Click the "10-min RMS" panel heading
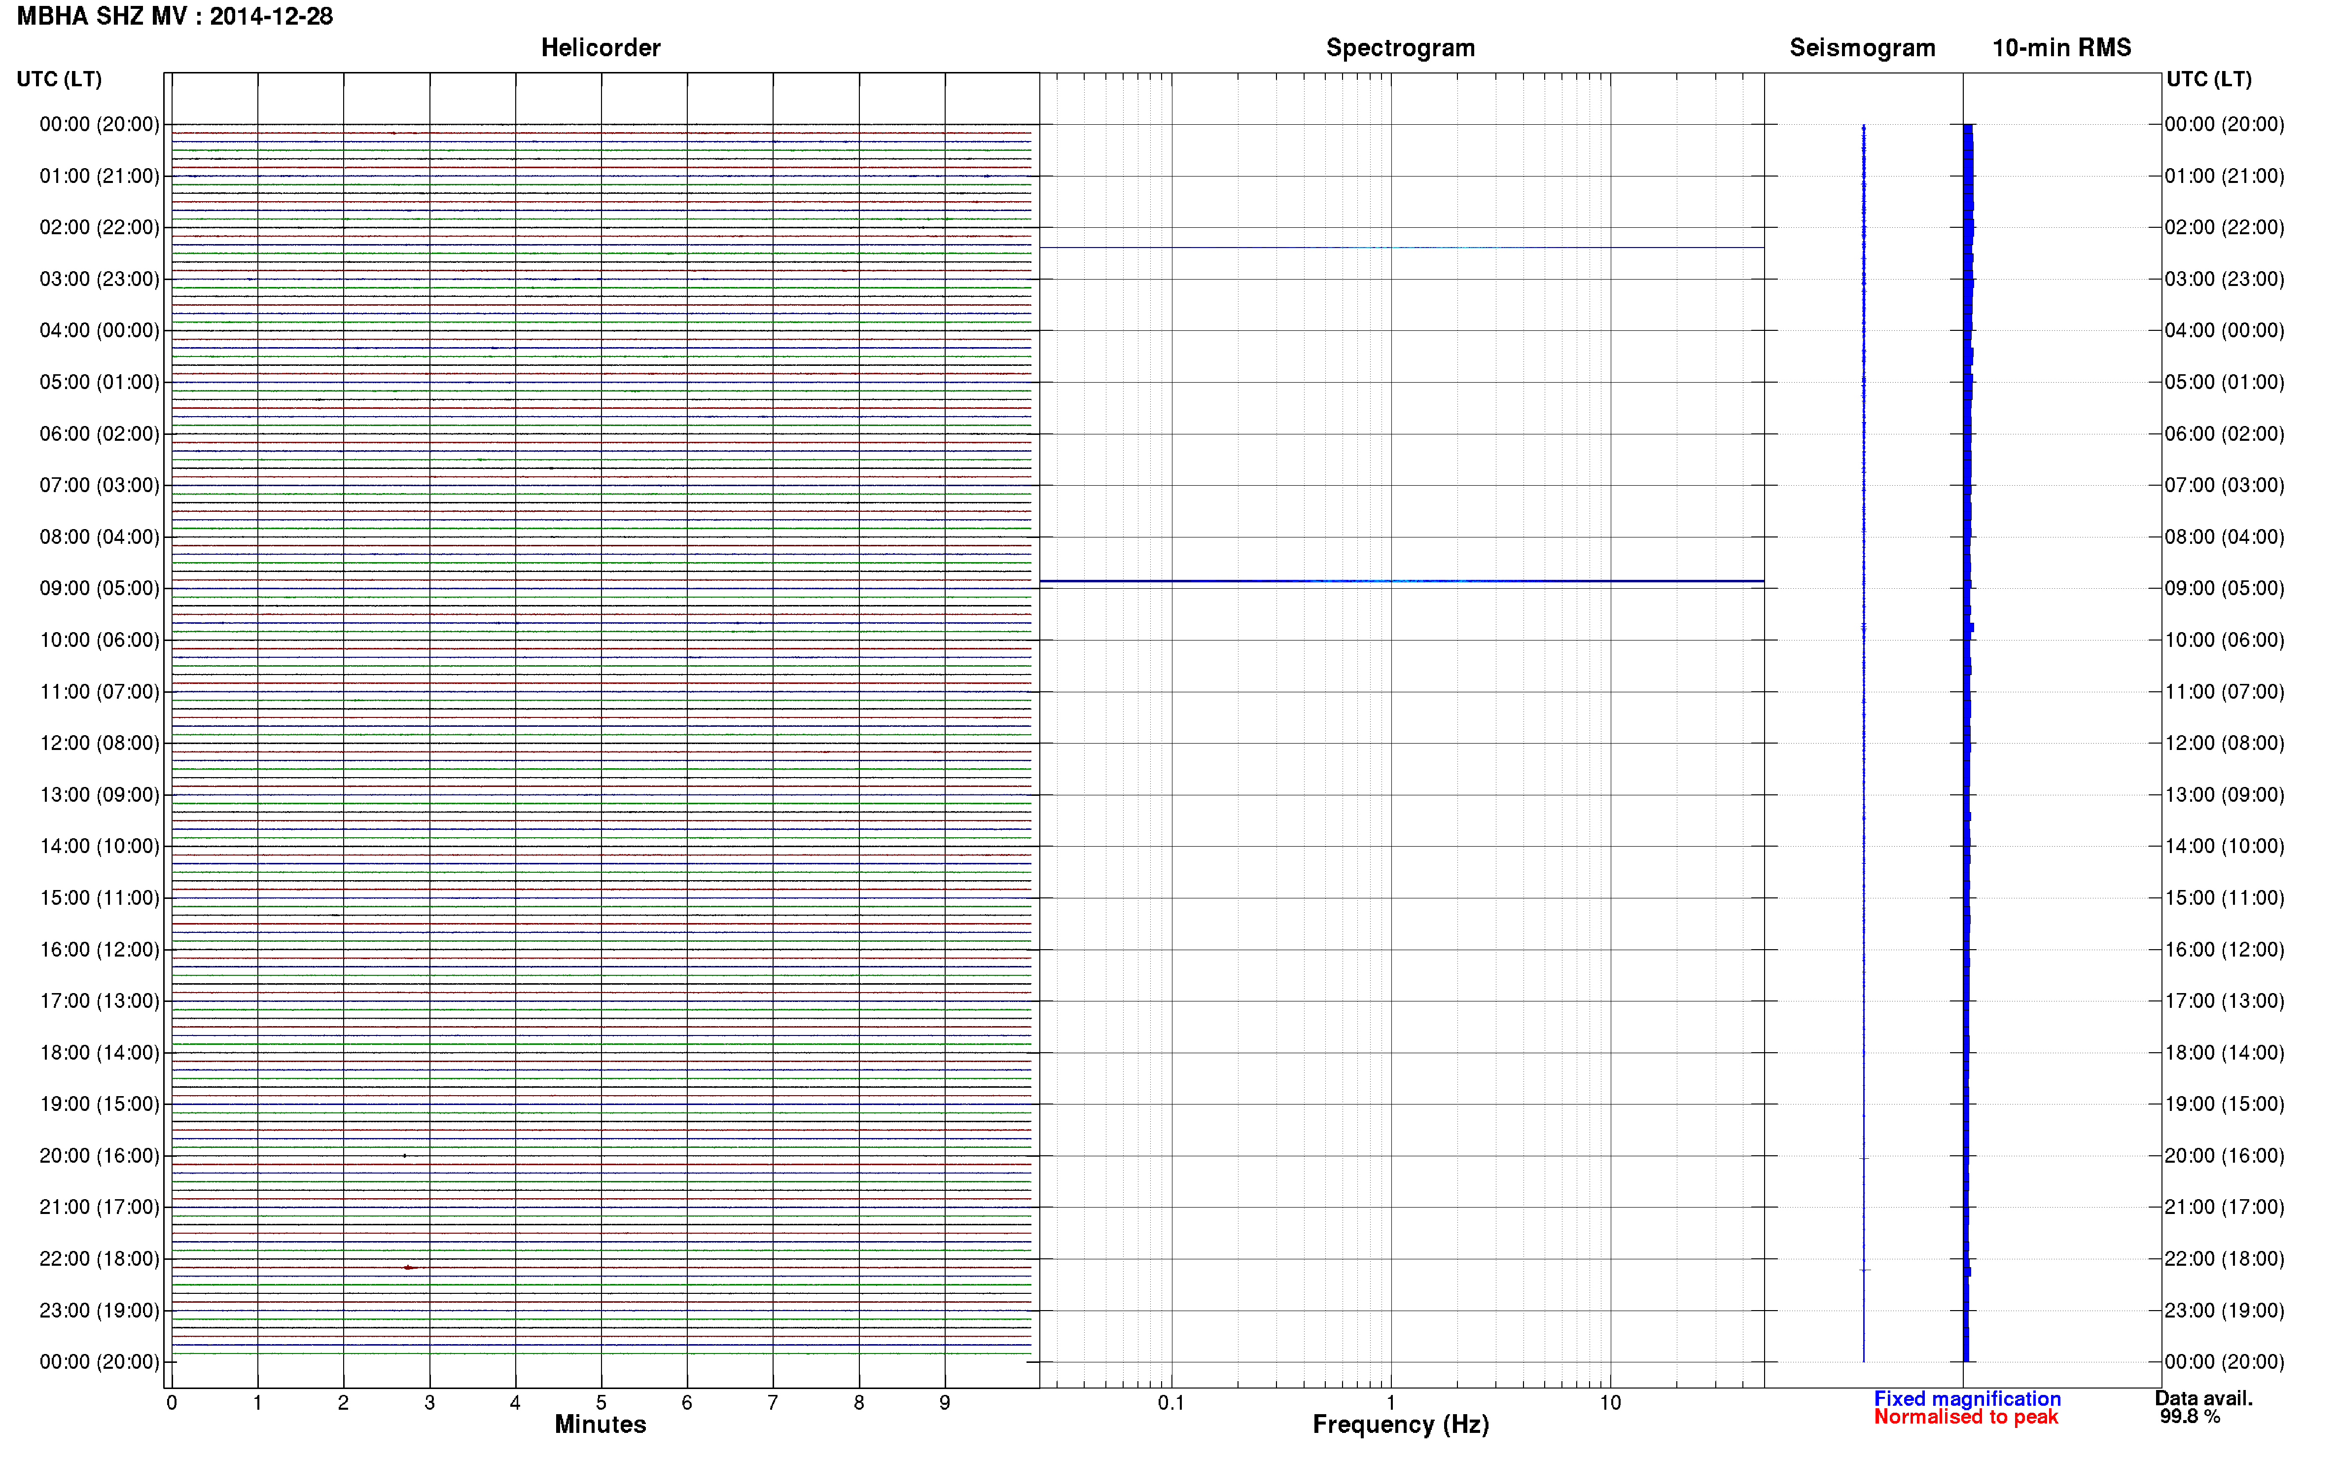This screenshot has width=2337, height=1461. click(x=2061, y=47)
